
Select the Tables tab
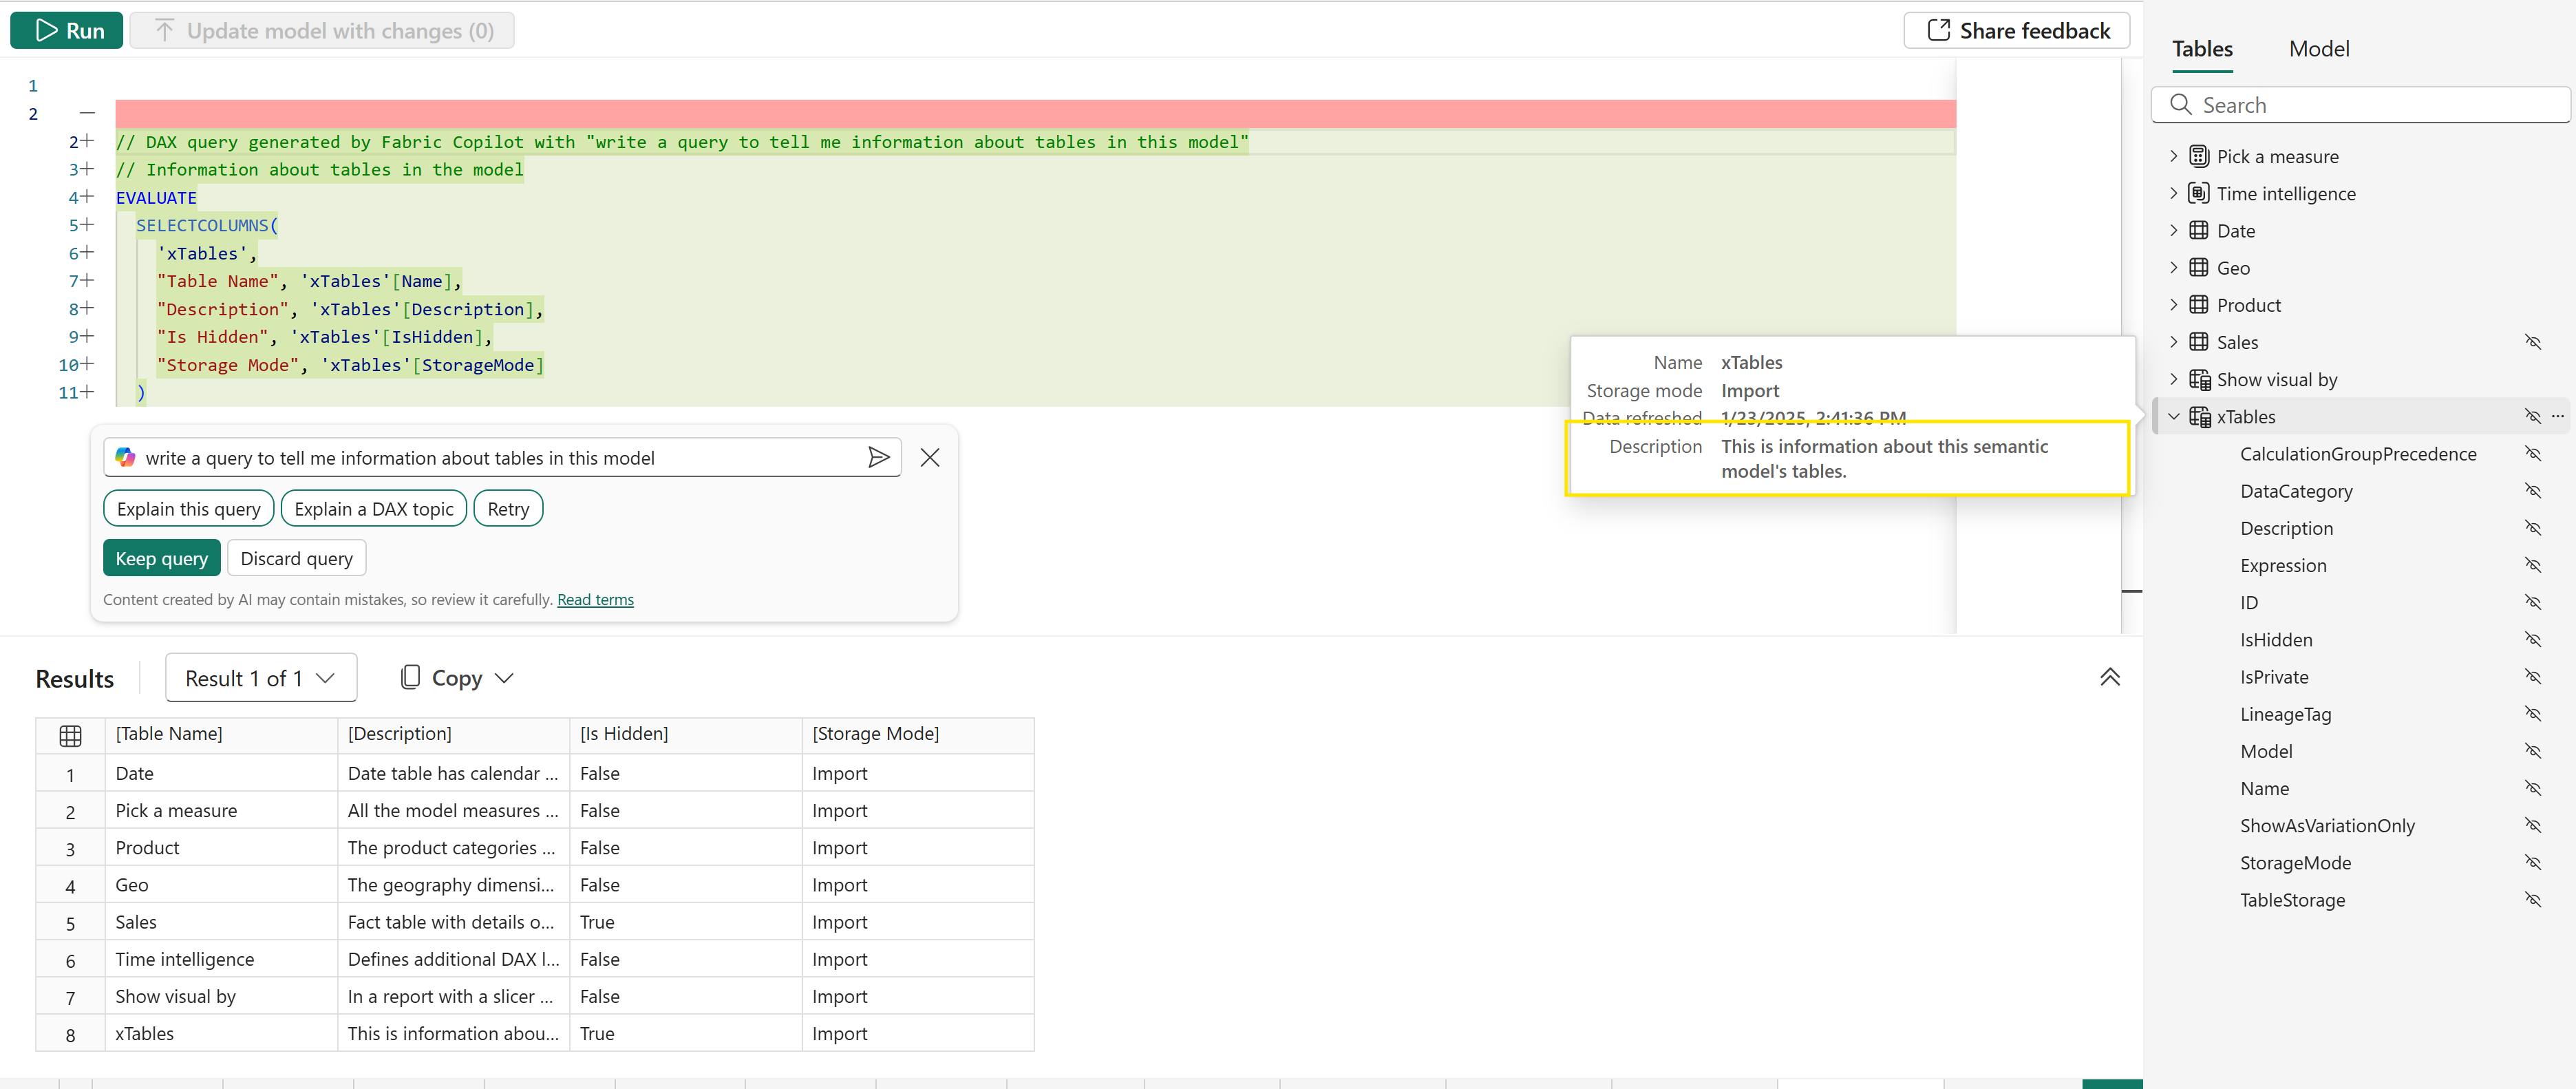tap(2201, 49)
